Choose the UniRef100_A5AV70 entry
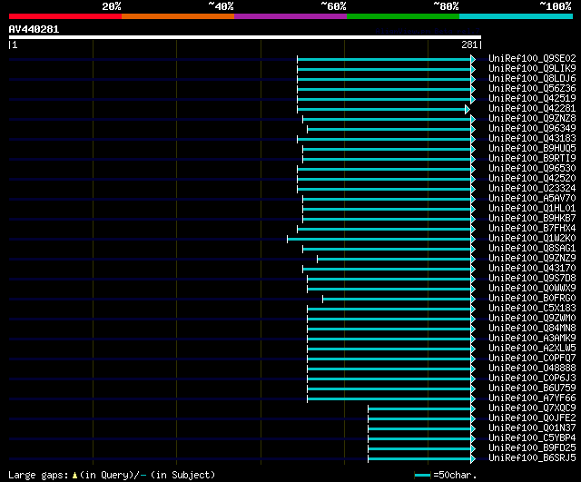581x482 pixels. [x=532, y=199]
